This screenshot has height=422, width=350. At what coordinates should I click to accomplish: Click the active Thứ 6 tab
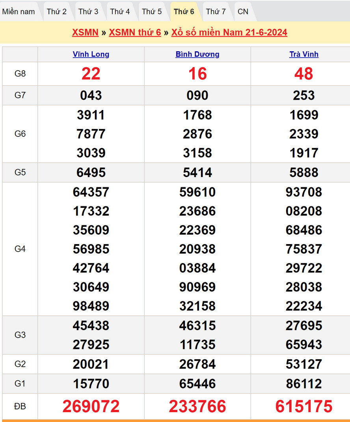coord(184,11)
